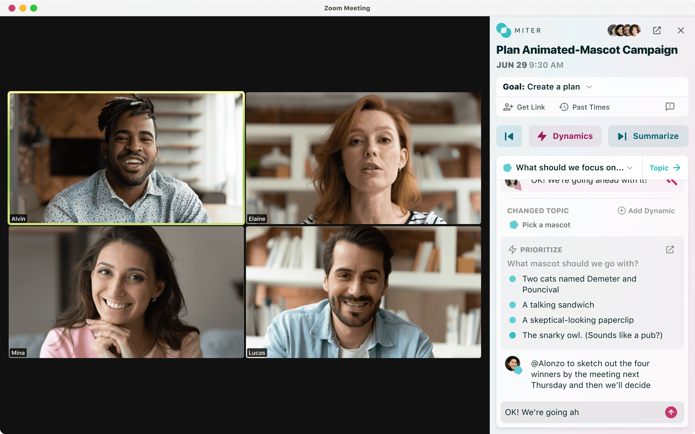The image size is (695, 434).
Task: Select mascot option Two cats named Demeter and Pouncival
Action: 579,283
